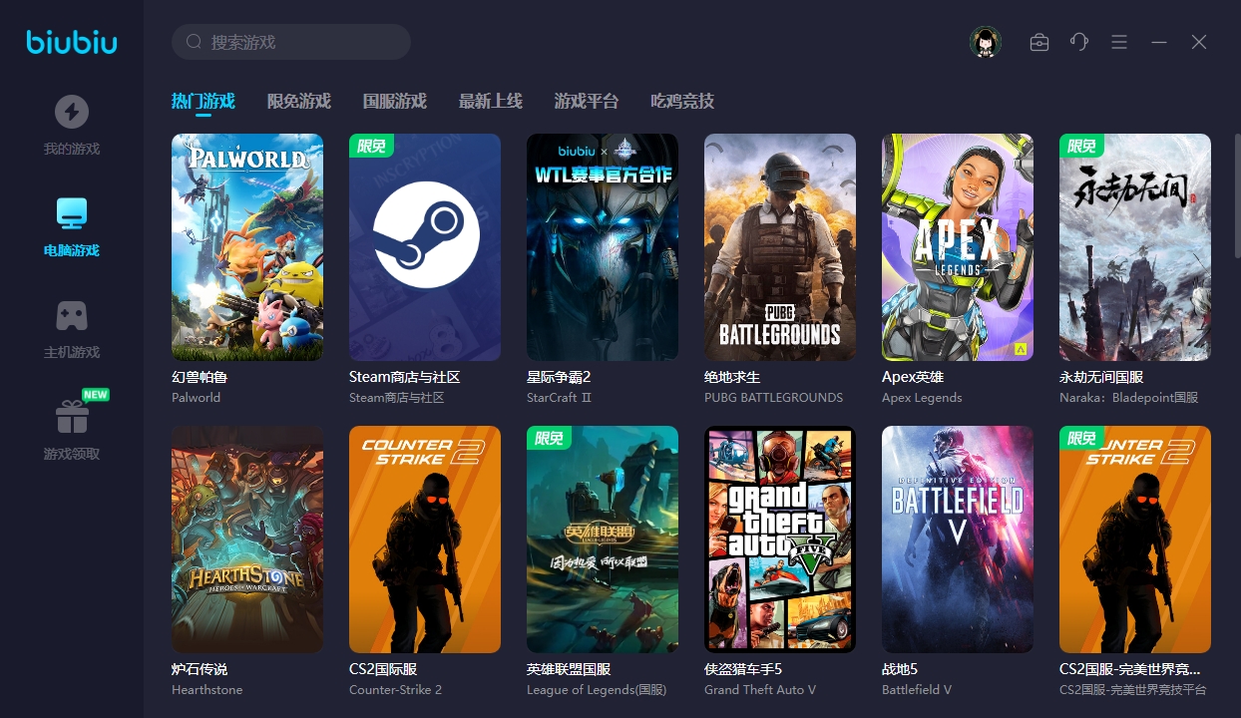Image resolution: width=1241 pixels, height=718 pixels.
Task: Open the 最新上线 tab
Action: coord(490,101)
